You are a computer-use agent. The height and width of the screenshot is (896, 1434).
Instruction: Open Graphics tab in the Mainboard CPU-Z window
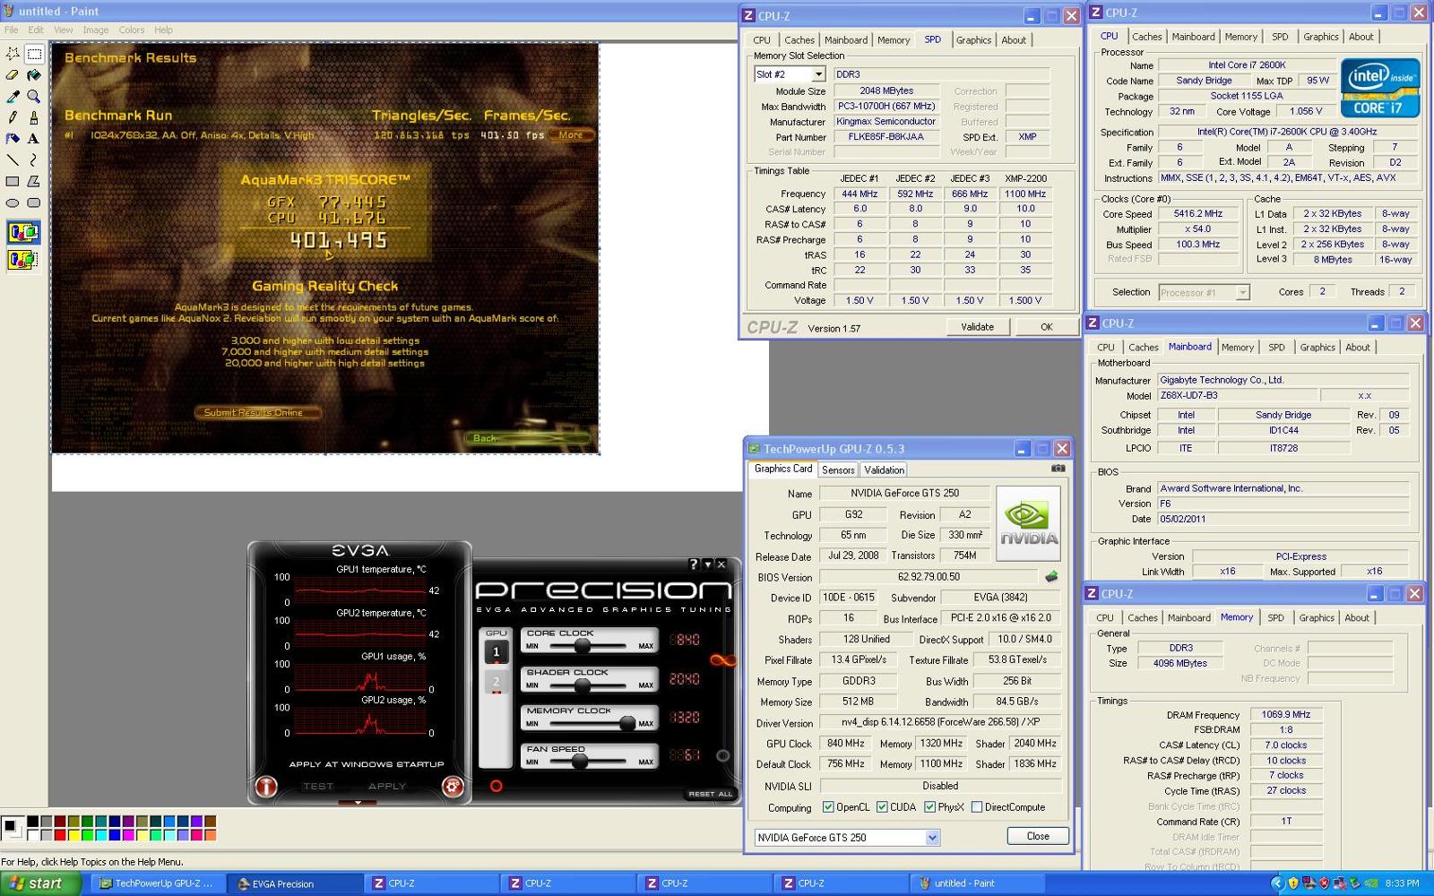[x=1317, y=347]
